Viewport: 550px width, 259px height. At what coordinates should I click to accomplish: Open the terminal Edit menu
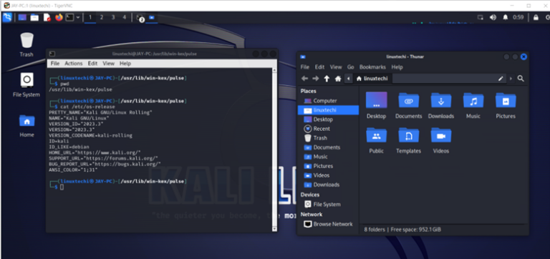tap(92, 64)
